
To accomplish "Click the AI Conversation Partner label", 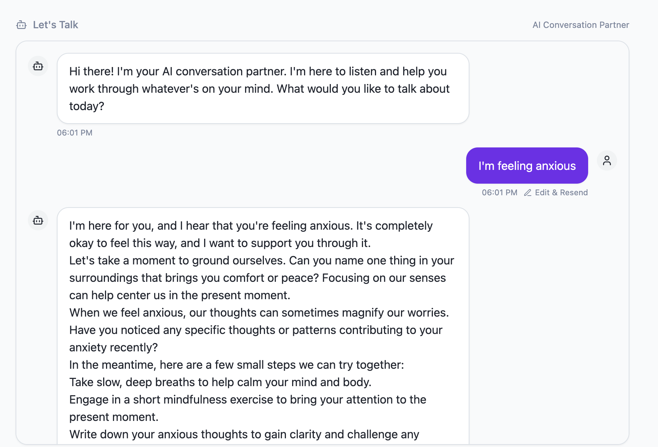I will (581, 25).
